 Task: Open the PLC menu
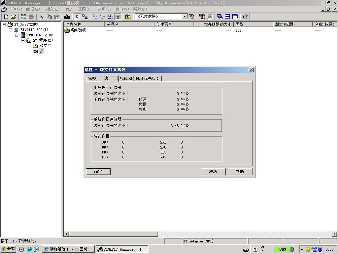pyautogui.click(x=69, y=9)
